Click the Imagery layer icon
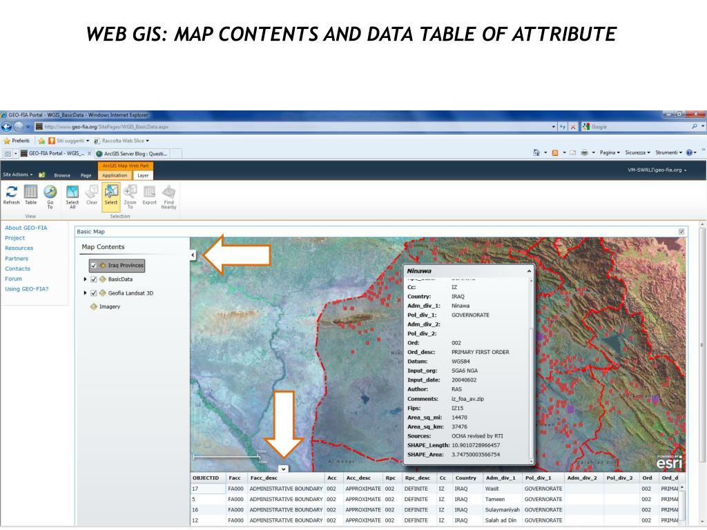The image size is (707, 530). (x=94, y=307)
